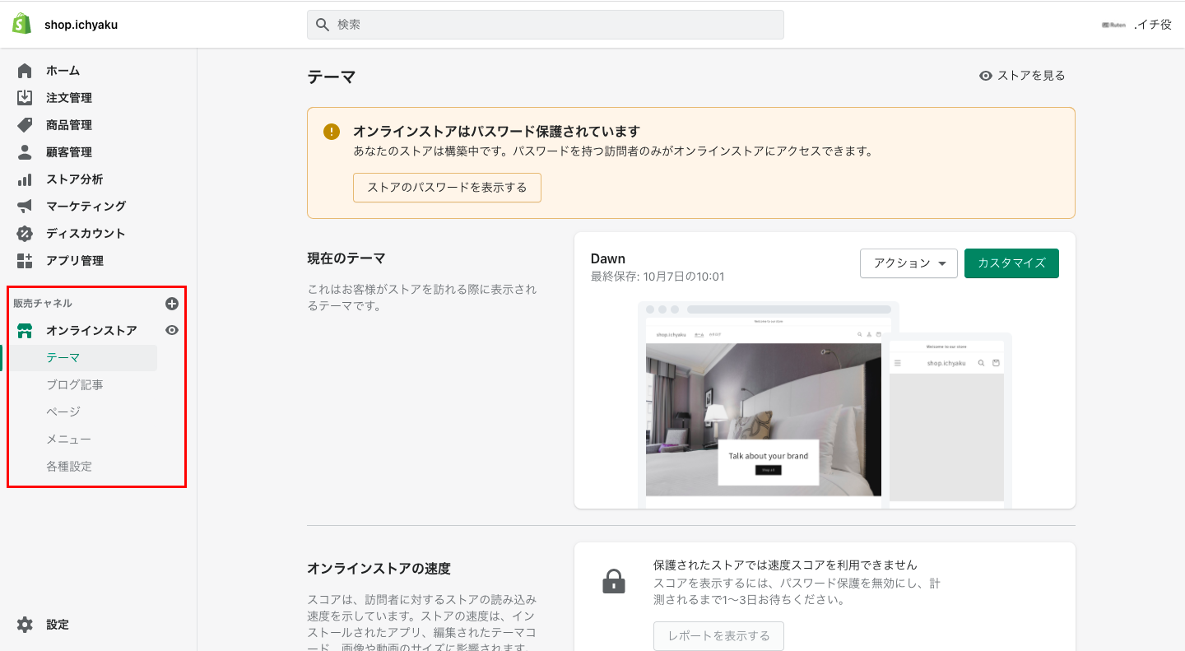
Task: Click the gear icon for 設定
Action: [25, 625]
